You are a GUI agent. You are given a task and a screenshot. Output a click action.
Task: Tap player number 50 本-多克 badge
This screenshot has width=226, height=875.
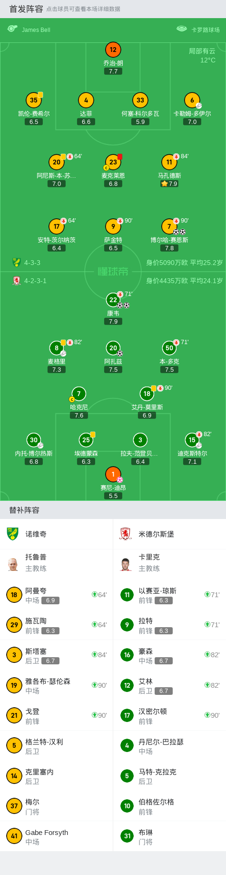(169, 348)
